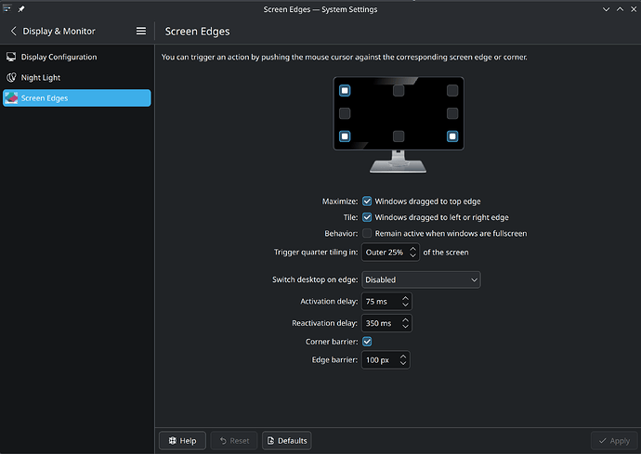The height and width of the screenshot is (454, 641).
Task: Disable maximize windows dragged to top edge
Action: click(x=367, y=201)
